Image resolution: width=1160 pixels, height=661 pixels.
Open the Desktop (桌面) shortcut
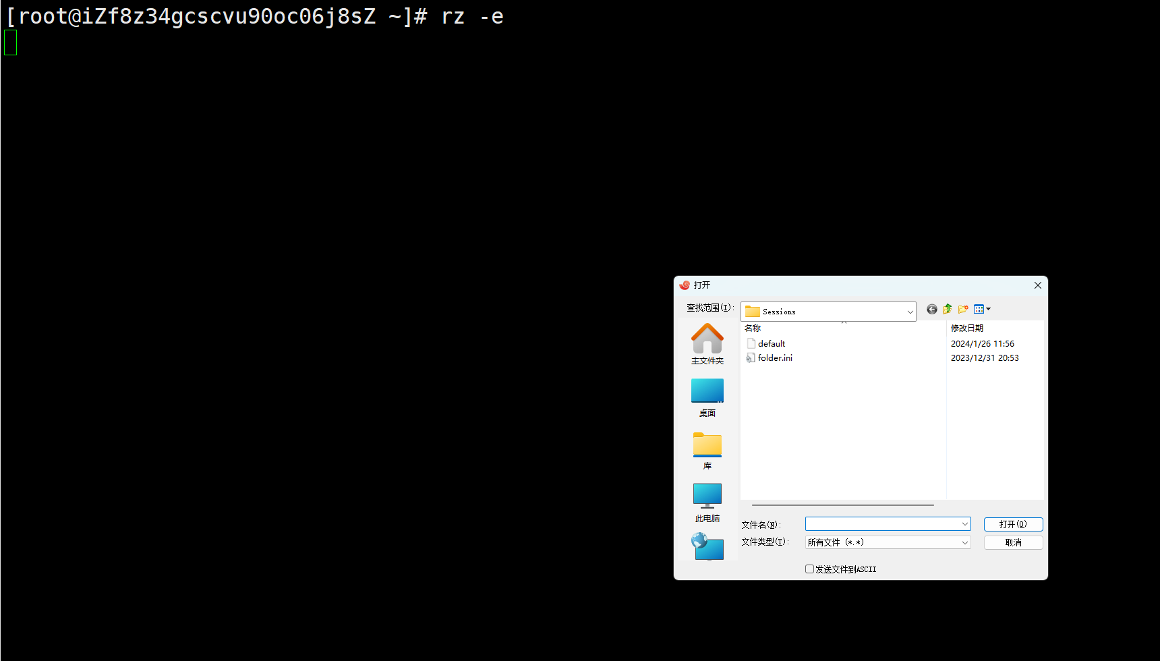tap(707, 398)
